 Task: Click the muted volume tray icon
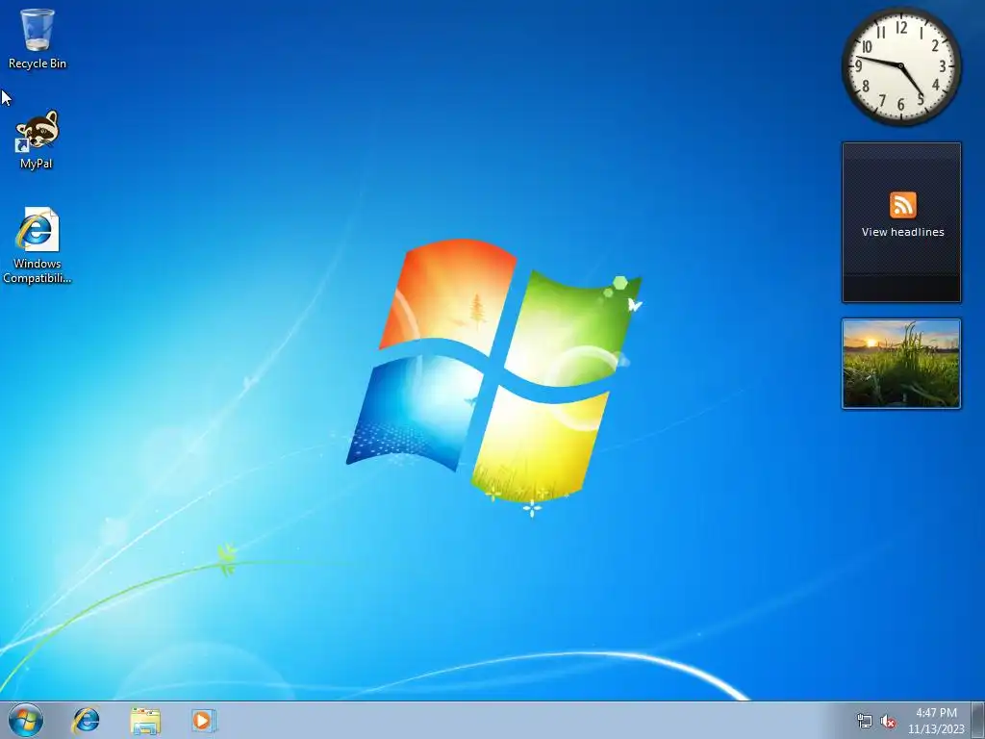tap(888, 721)
